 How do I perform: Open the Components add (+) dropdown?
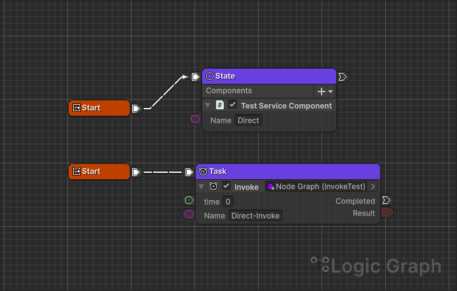325,91
